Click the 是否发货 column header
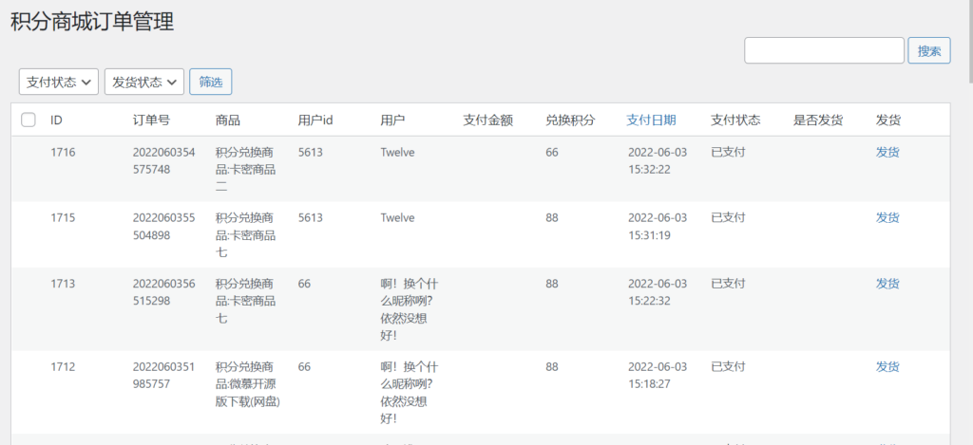Screen dimensions: 973x445 point(818,121)
